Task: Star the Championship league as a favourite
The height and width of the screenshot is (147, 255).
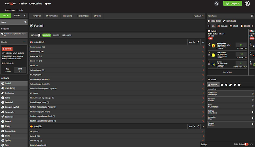Action: 203,52
